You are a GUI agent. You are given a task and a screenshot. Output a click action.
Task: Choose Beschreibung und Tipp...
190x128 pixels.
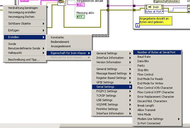[x=25, y=60]
